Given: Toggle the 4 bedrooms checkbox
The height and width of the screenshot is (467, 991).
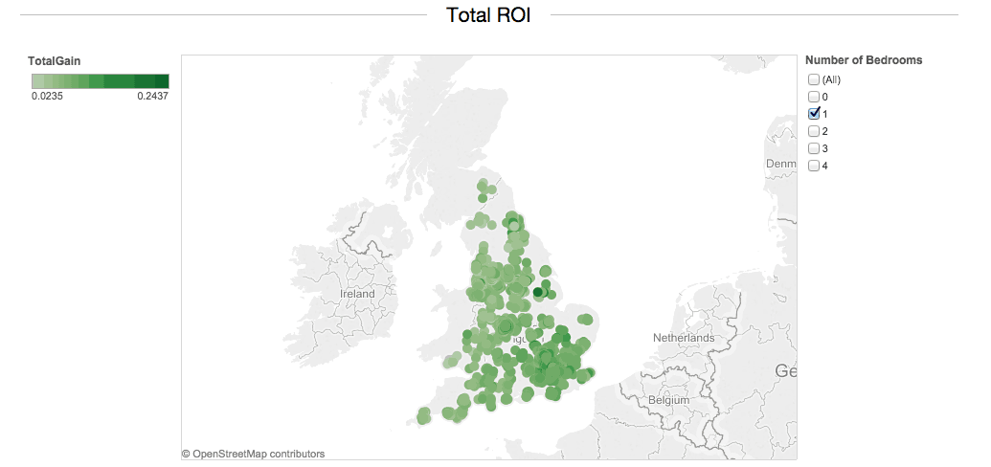Looking at the screenshot, I should 814,166.
